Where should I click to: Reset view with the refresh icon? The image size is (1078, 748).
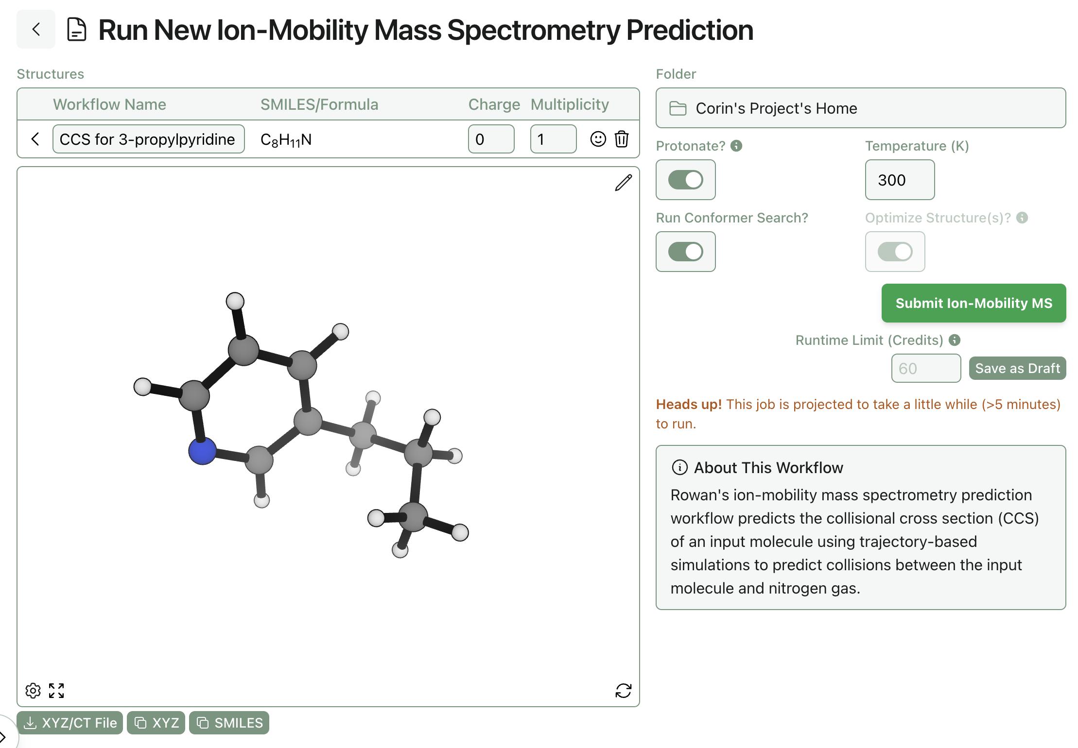[x=623, y=690]
